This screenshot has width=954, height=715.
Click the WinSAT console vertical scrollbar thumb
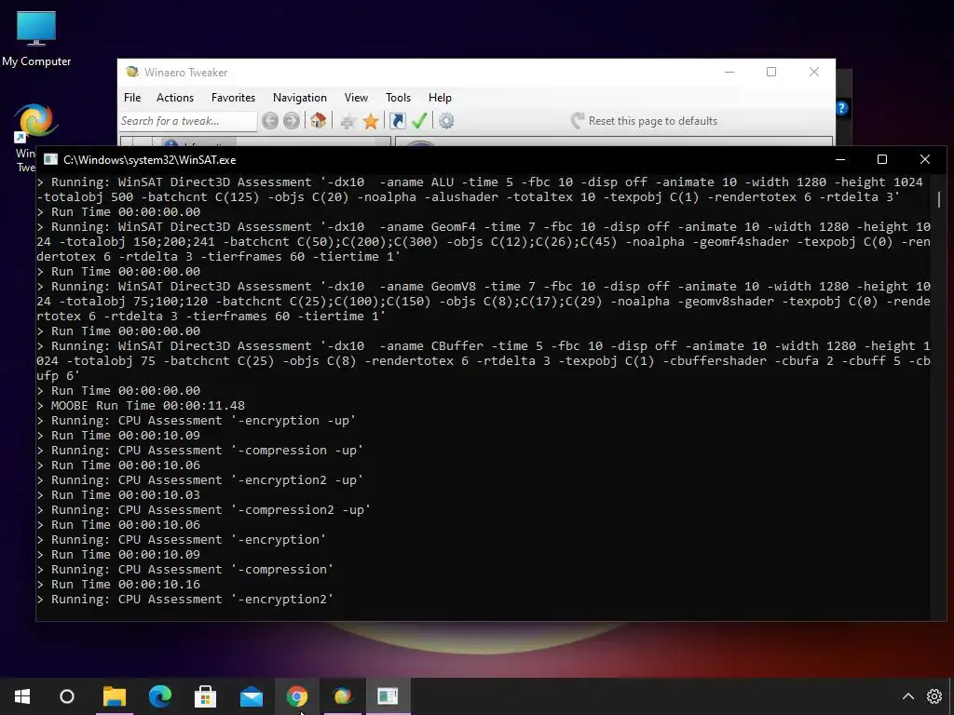pos(939,199)
